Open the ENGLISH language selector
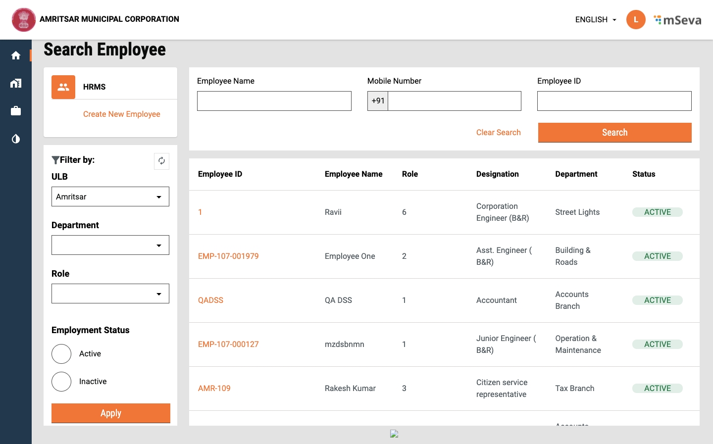Screen dimensions: 713x444 click(595, 20)
